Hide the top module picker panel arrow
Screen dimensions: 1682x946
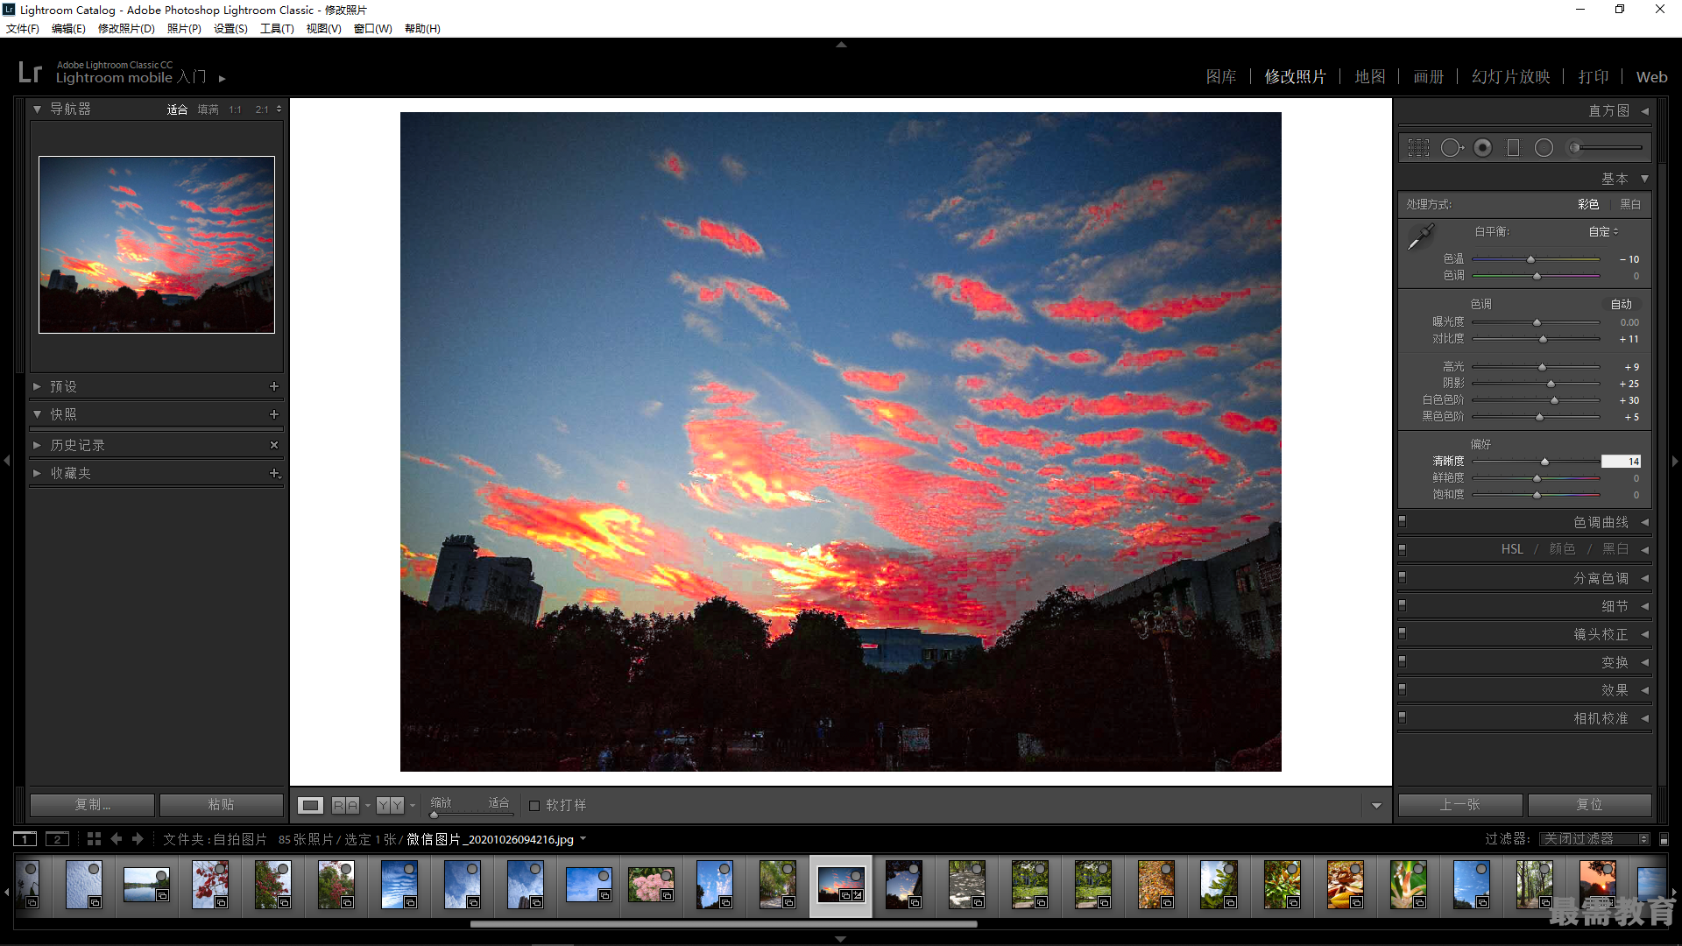(x=841, y=44)
